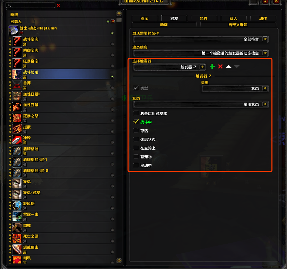This screenshot has height=269, width=287.
Task: Open the 激活需要的条件 dropdown
Action: tap(201, 39)
